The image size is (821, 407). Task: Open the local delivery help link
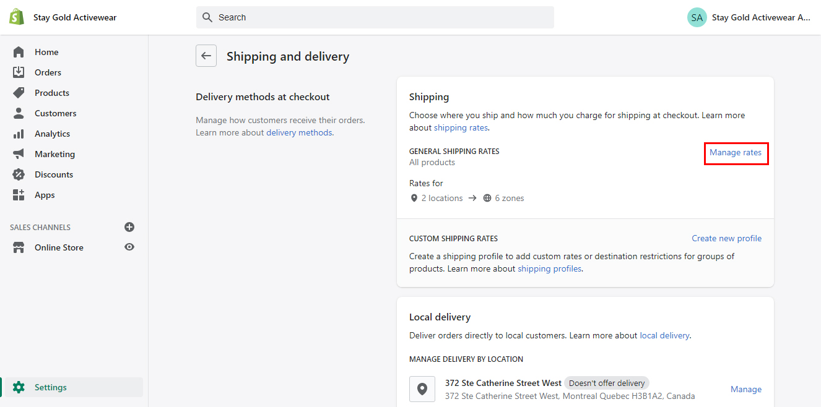[x=664, y=335]
